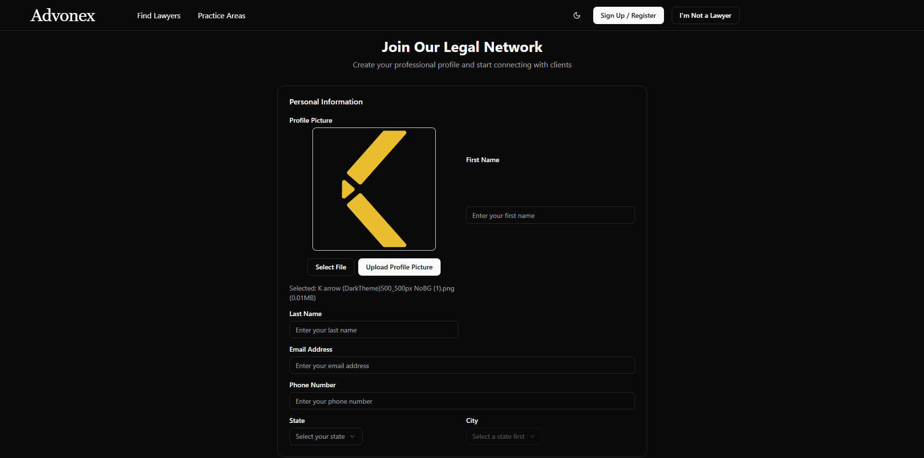
Task: Toggle the dark mode moon icon
Action: (576, 15)
